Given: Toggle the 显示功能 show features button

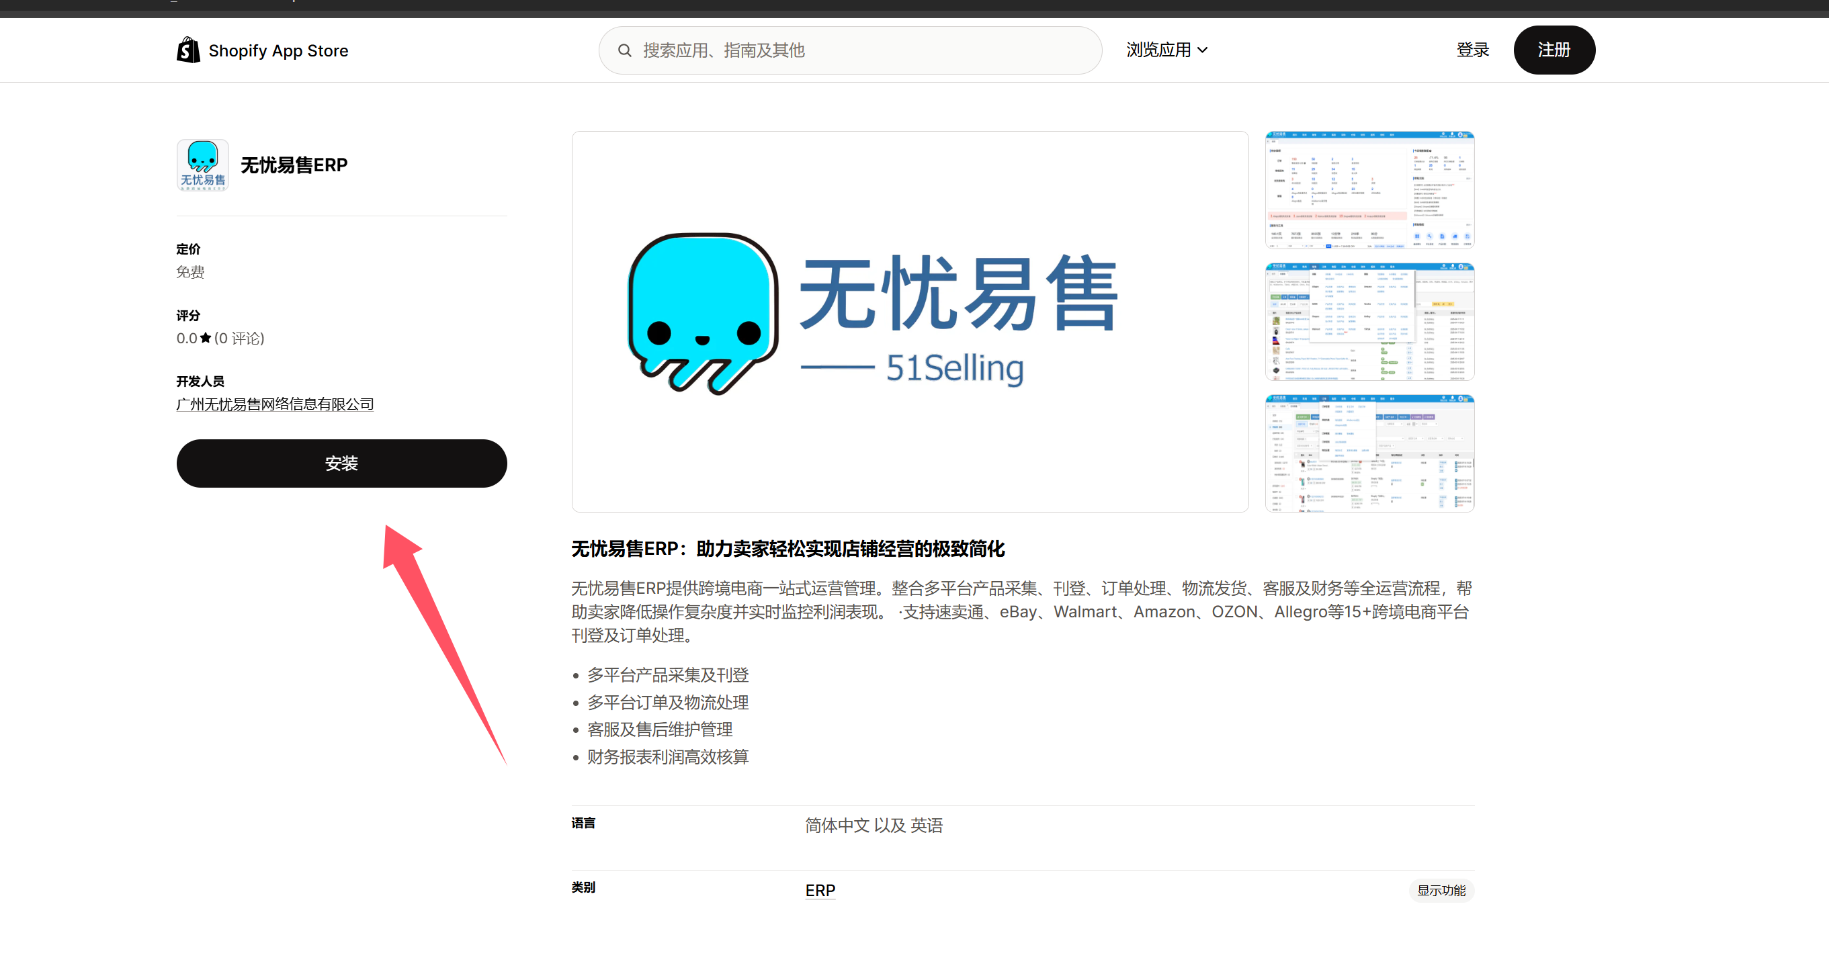Looking at the screenshot, I should [x=1441, y=890].
